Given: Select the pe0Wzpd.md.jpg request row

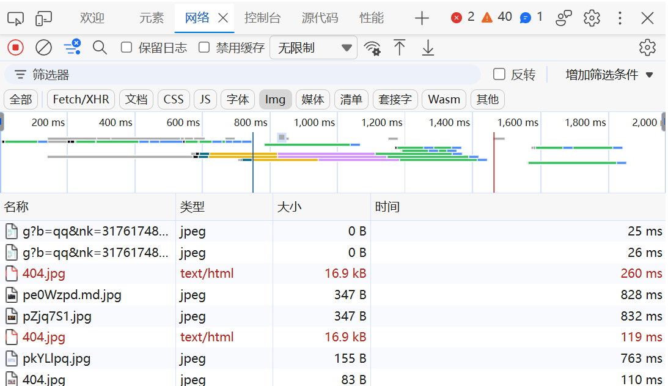Looking at the screenshot, I should 332,295.
